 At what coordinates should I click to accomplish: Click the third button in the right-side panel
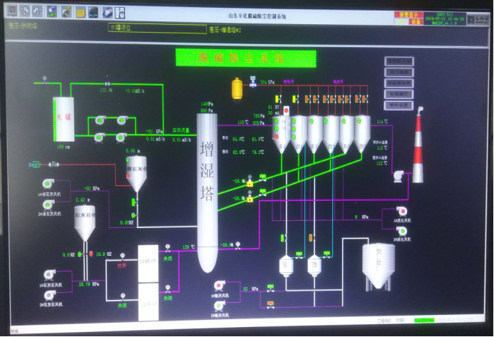point(399,83)
